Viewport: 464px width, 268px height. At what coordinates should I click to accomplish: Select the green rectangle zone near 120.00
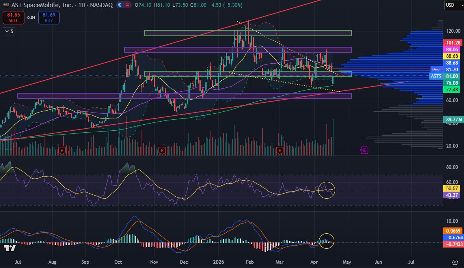[x=248, y=33]
